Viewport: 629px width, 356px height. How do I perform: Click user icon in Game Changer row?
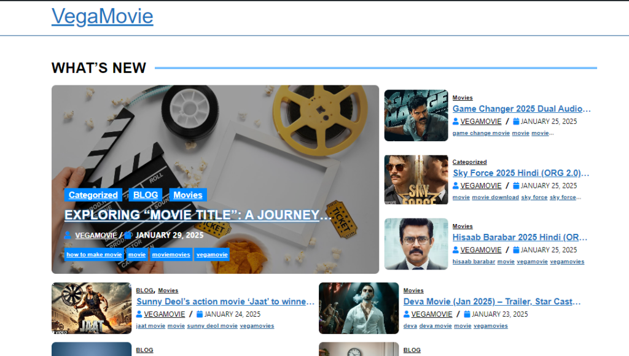point(456,122)
